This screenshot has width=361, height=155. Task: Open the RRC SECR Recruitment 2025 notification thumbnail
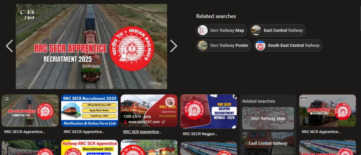[90, 111]
